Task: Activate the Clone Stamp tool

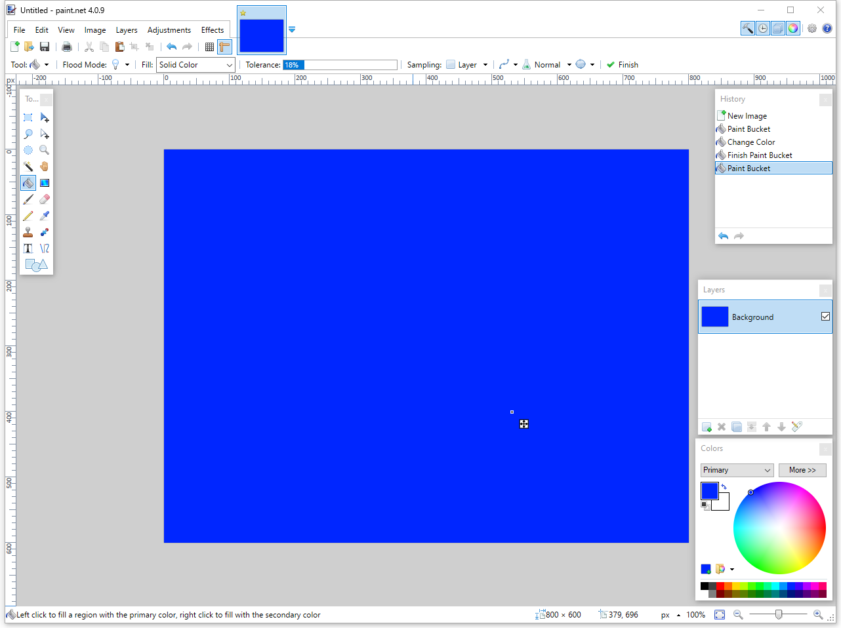Action: pos(28,232)
